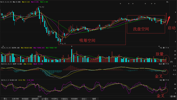Screen dimensions: 177x100
Task: Click the MA4:8.305 value
Action: [44, 2]
